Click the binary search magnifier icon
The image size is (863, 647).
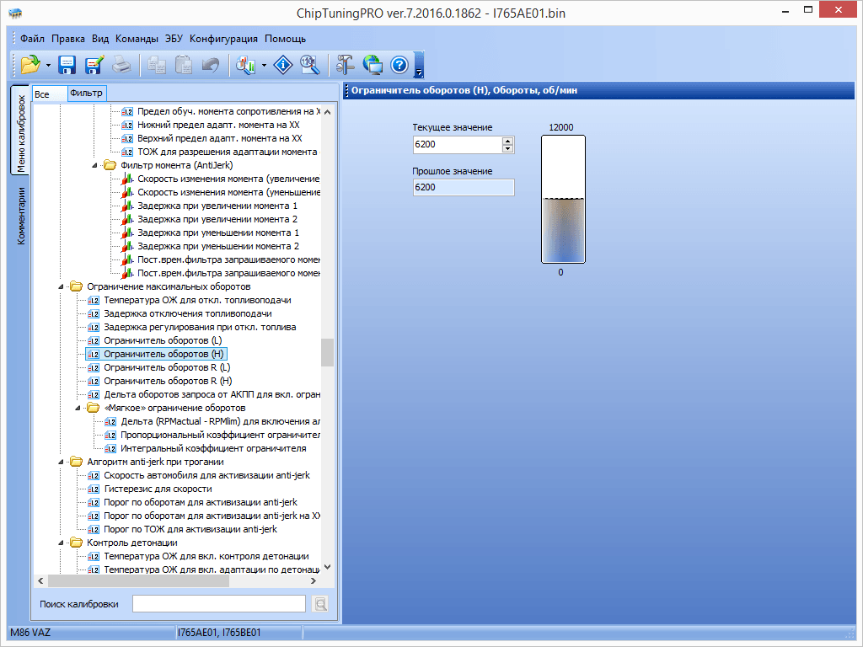click(x=309, y=65)
